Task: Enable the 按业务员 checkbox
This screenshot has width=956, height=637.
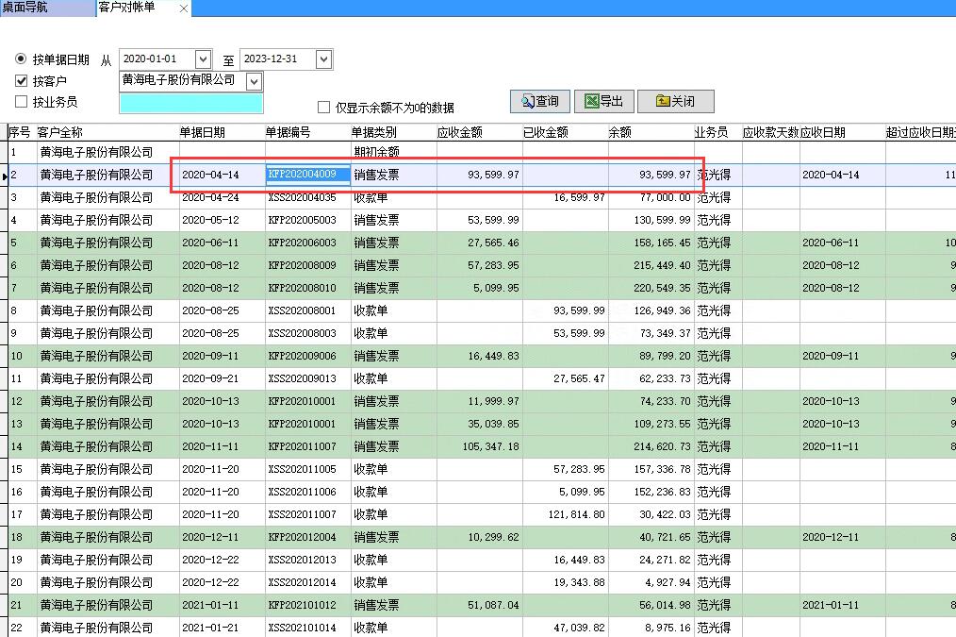Action: pyautogui.click(x=22, y=101)
